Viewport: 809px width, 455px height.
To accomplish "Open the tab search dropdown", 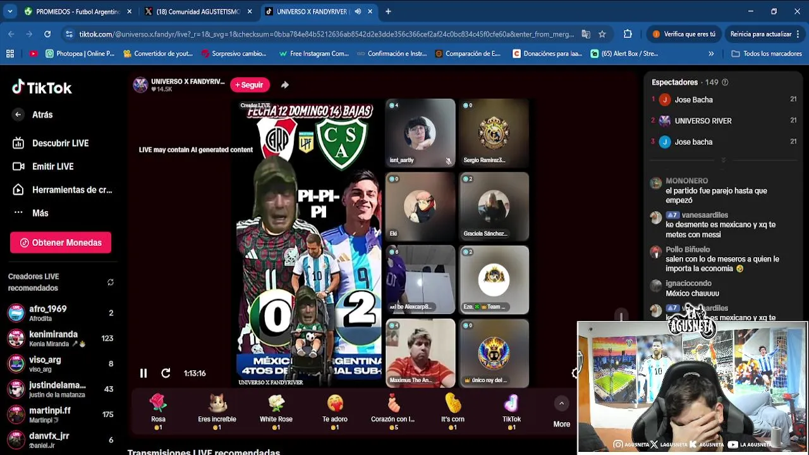I will (x=9, y=11).
